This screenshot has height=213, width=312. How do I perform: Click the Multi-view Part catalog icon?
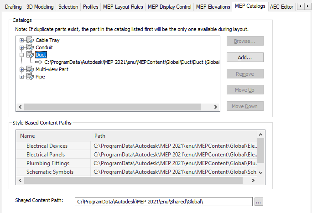click(30, 70)
